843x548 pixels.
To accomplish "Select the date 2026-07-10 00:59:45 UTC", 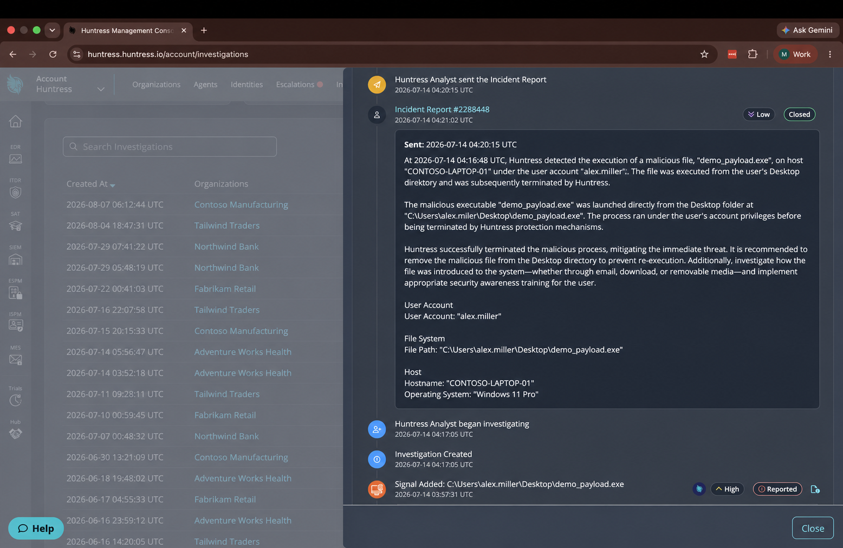I will 115,415.
